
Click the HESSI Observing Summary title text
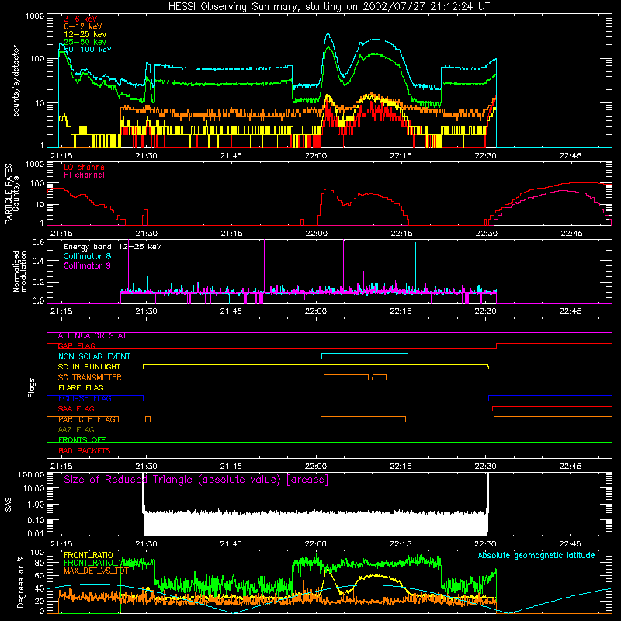coord(328,7)
